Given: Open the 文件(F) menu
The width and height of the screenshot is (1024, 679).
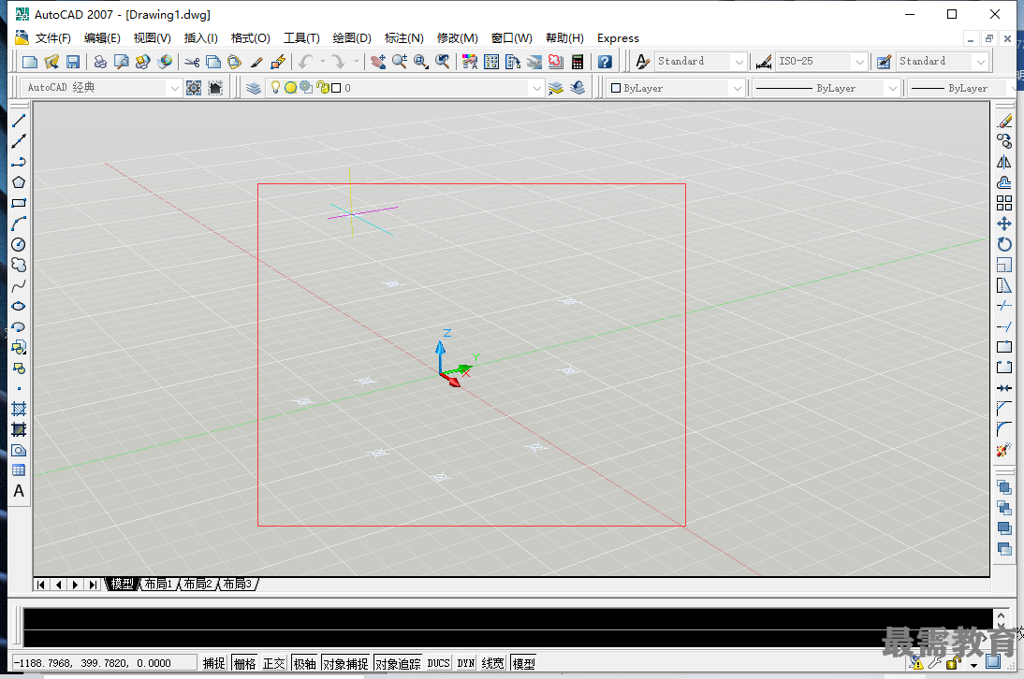Looking at the screenshot, I should [x=53, y=37].
